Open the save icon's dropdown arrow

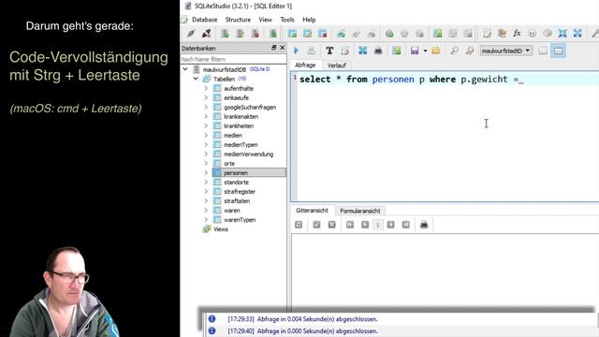pyautogui.click(x=425, y=51)
